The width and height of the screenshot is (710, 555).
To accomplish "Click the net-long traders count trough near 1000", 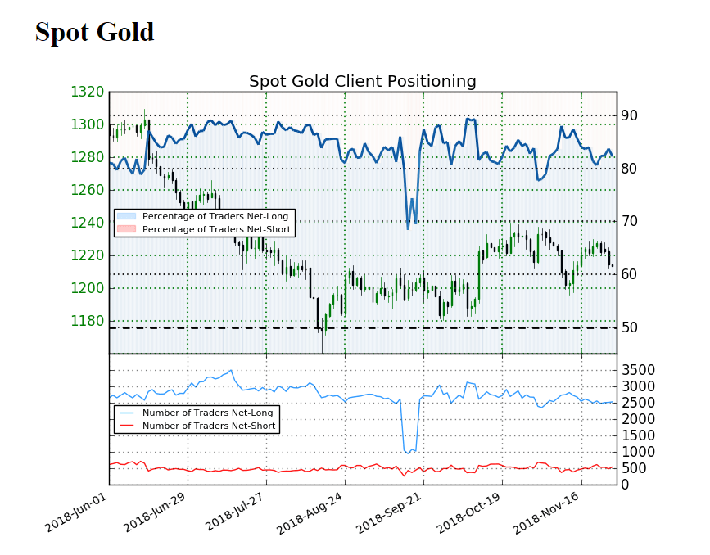I will point(409,451).
